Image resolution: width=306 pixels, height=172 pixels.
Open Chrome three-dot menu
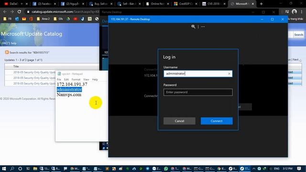point(302,11)
